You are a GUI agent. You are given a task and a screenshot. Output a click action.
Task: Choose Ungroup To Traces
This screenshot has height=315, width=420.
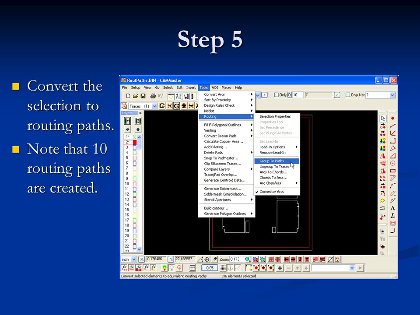(276, 167)
